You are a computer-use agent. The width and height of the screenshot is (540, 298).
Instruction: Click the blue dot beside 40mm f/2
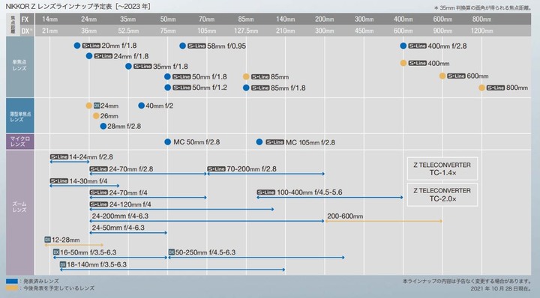tap(141, 106)
